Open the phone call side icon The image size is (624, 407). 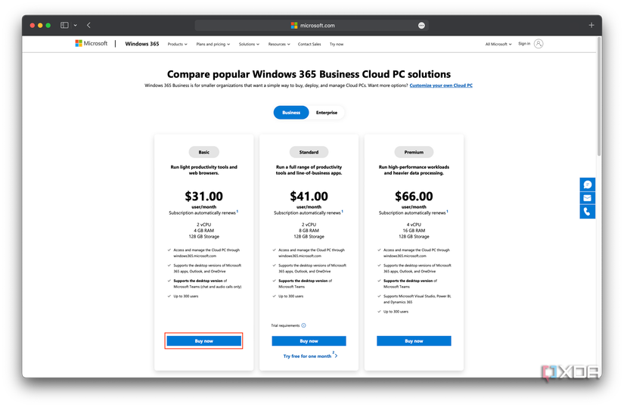588,212
